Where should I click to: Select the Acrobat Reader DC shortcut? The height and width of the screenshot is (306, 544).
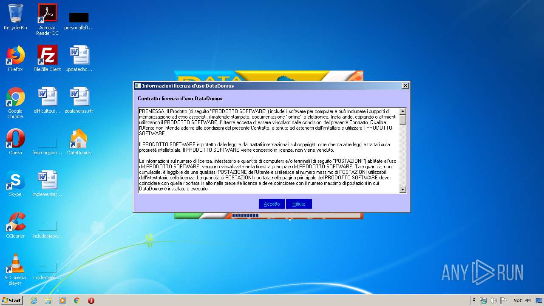47,20
